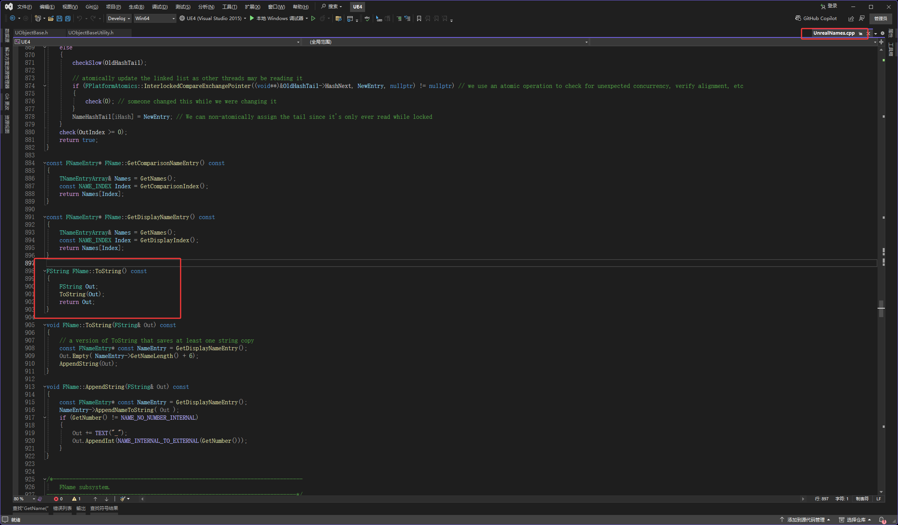The width and height of the screenshot is (898, 525).
Task: Open the 调试(D) menu
Action: [159, 7]
